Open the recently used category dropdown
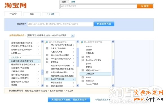This screenshot has width=166, height=105. 73,36
